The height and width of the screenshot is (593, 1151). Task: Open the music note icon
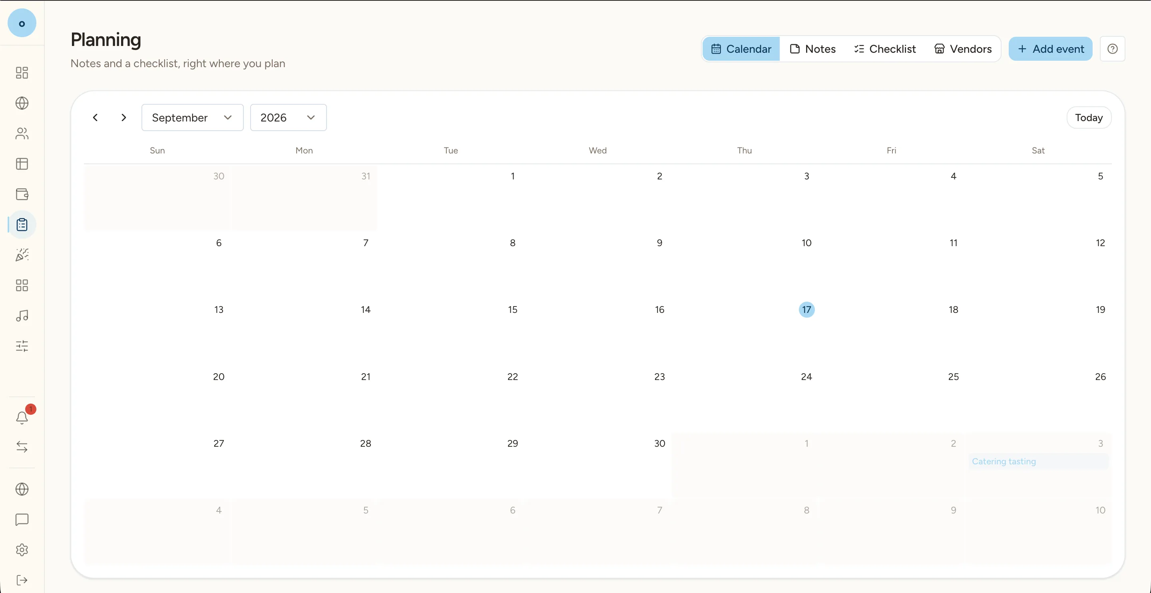(x=22, y=316)
